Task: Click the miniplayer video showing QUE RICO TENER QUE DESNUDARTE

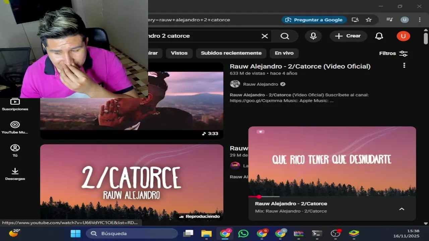Action: point(332,161)
